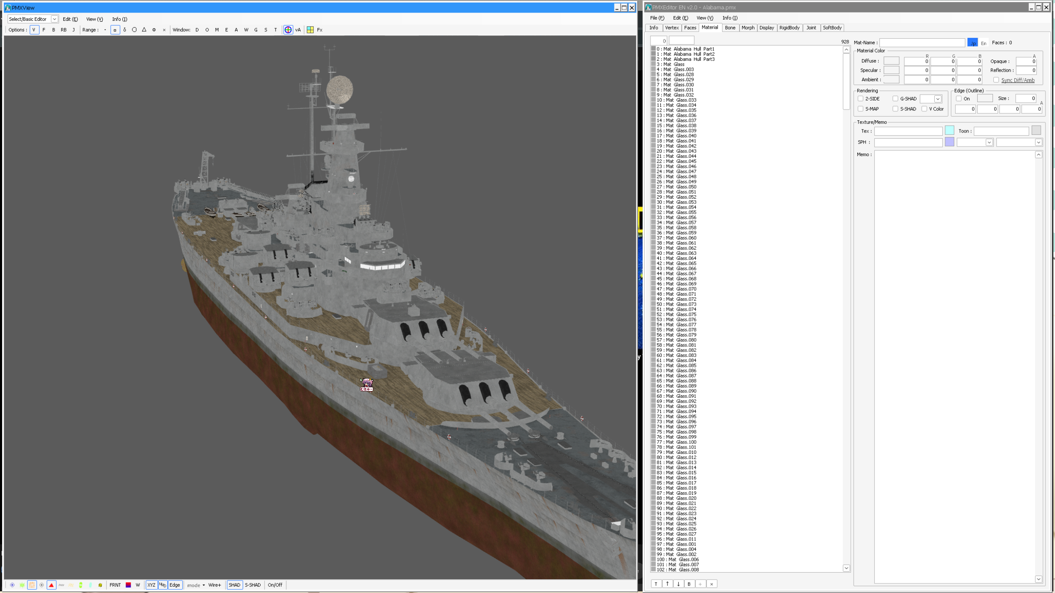Open the vA tool in PMXView toolbar

[298, 30]
